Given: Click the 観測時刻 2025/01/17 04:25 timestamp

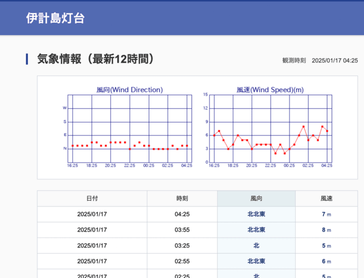Looking at the screenshot, I should pyautogui.click(x=320, y=61).
